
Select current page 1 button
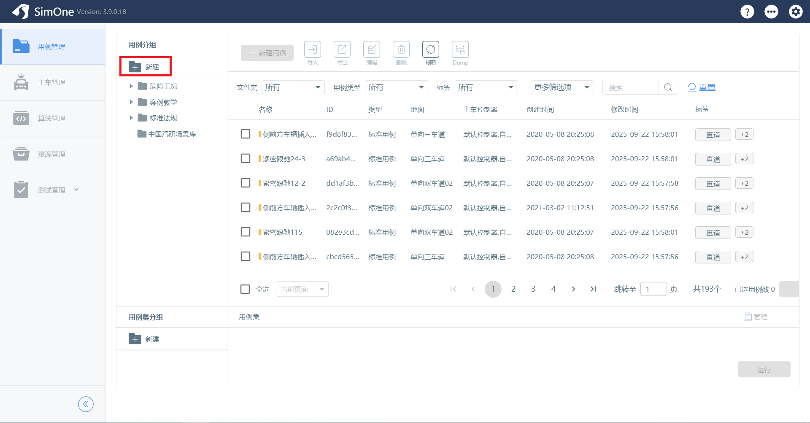click(493, 289)
